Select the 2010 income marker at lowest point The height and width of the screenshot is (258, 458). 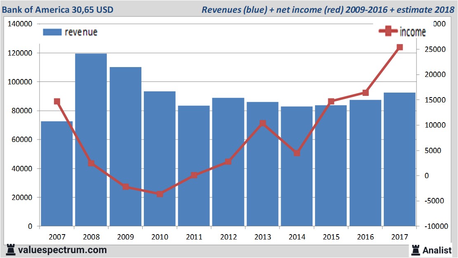pos(160,194)
